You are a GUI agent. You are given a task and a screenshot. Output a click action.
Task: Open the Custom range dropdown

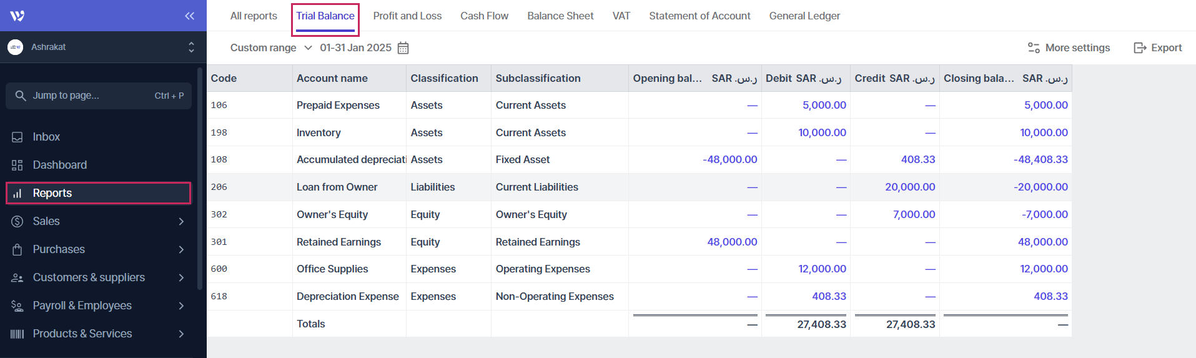click(270, 48)
